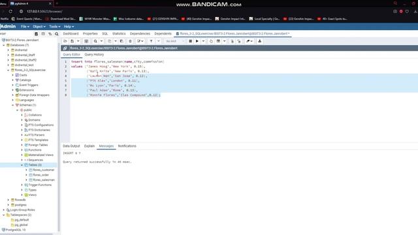The image size is (418, 235).
Task: Click the Explain Analyze icon in query toolbar
Action: (218, 41)
